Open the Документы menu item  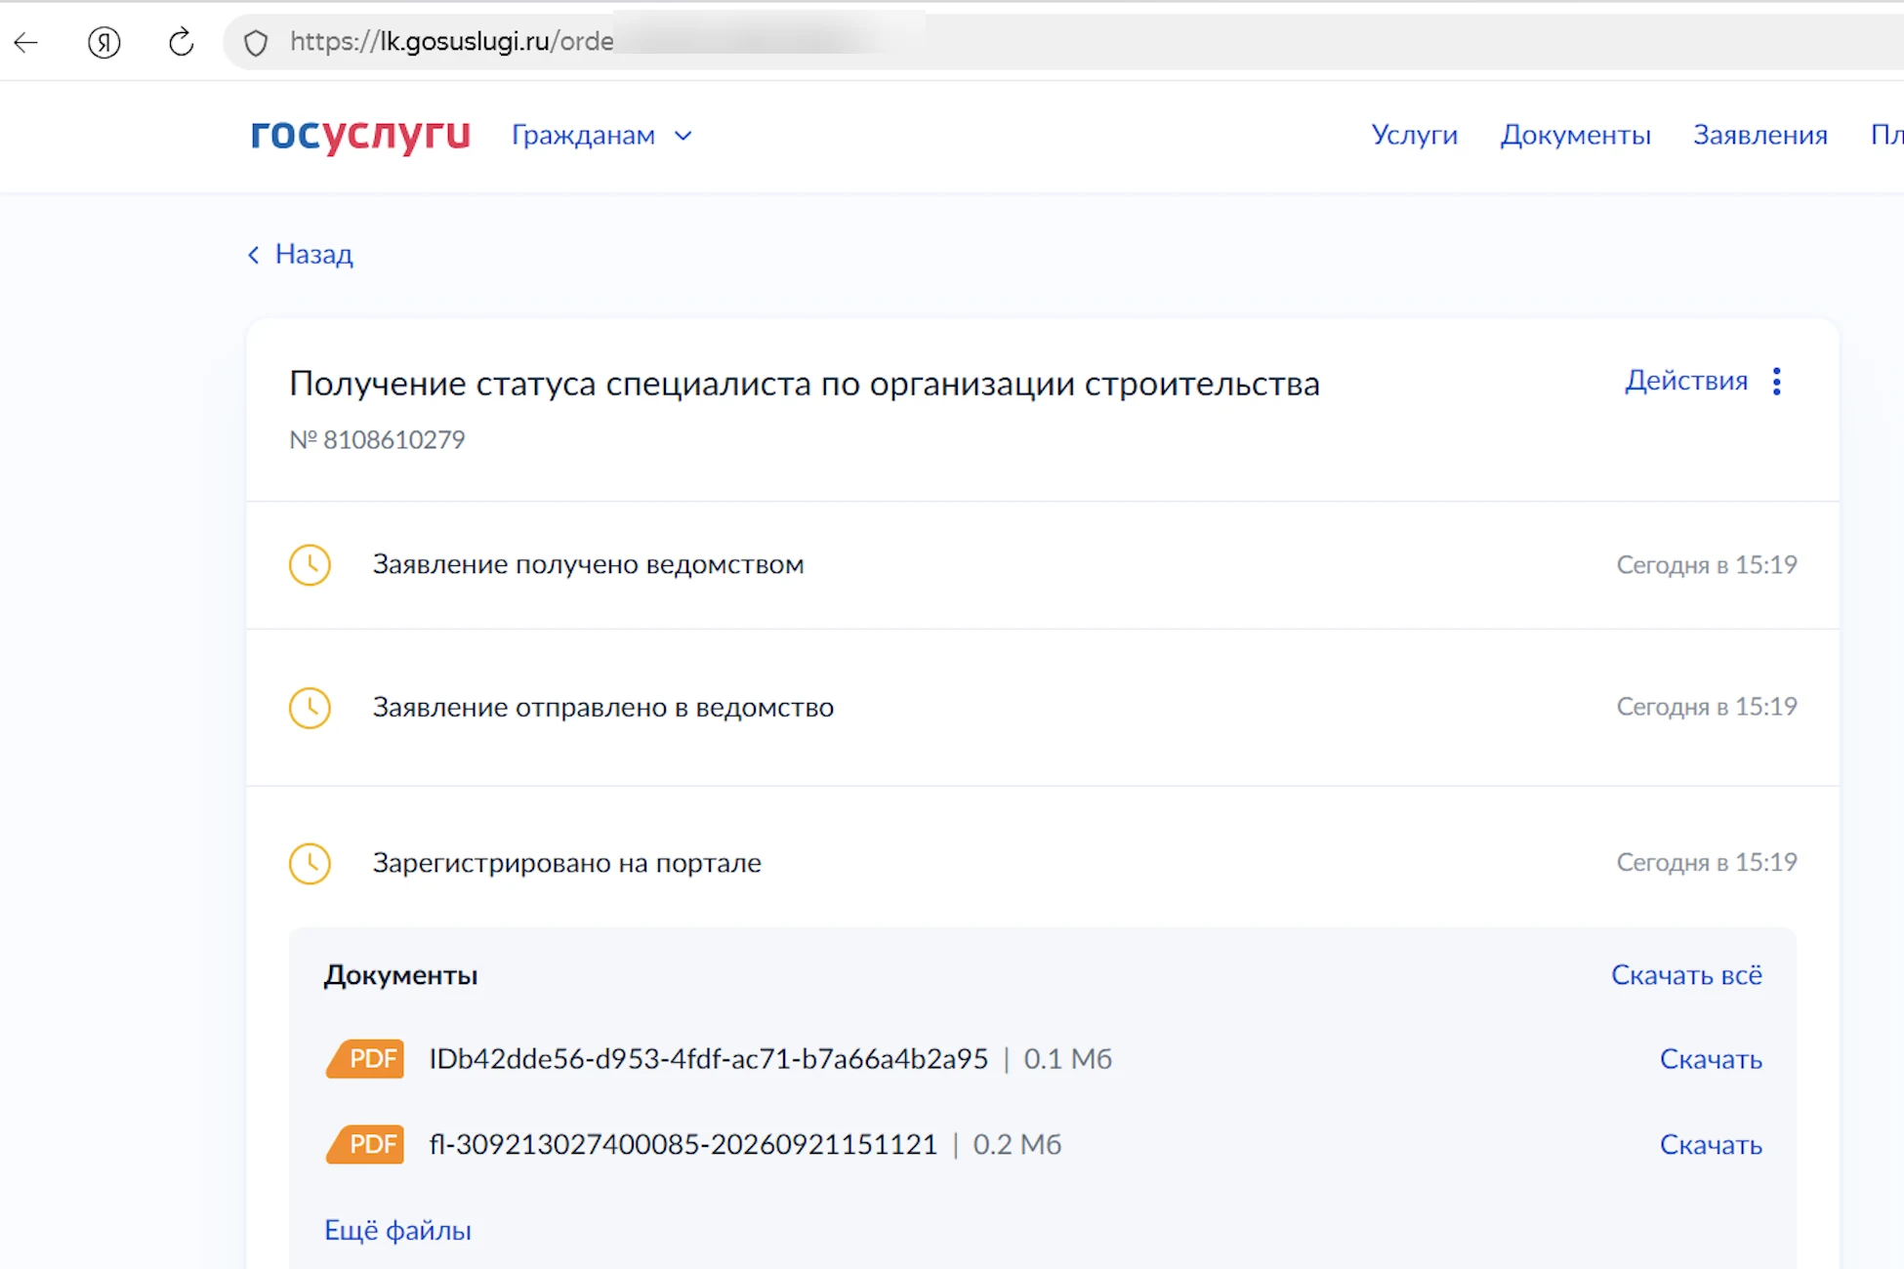tap(1575, 135)
